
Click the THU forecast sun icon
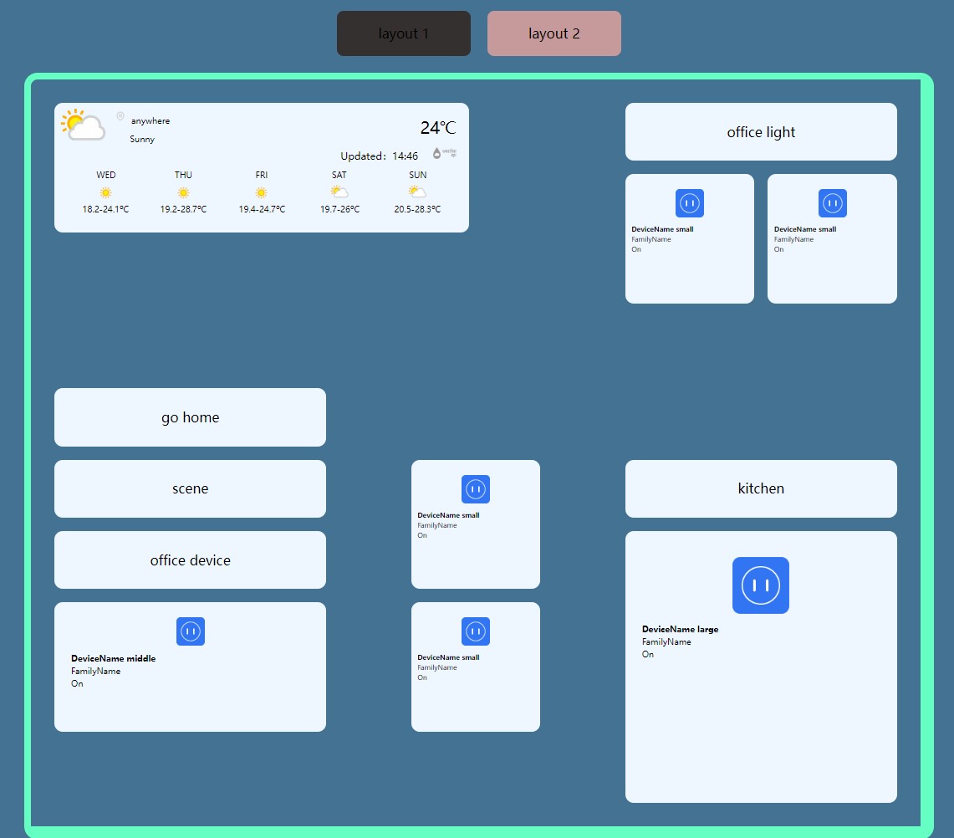183,193
